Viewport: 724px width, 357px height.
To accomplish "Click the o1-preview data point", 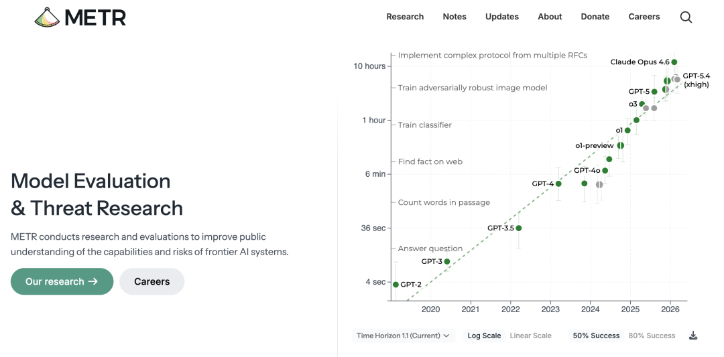I will tap(621, 145).
